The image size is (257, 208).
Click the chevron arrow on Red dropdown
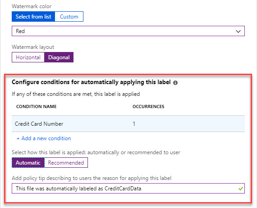[238, 31]
